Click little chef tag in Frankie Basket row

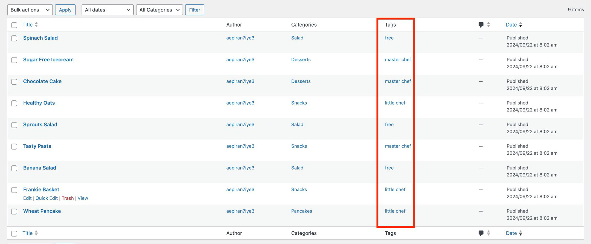pyautogui.click(x=395, y=190)
